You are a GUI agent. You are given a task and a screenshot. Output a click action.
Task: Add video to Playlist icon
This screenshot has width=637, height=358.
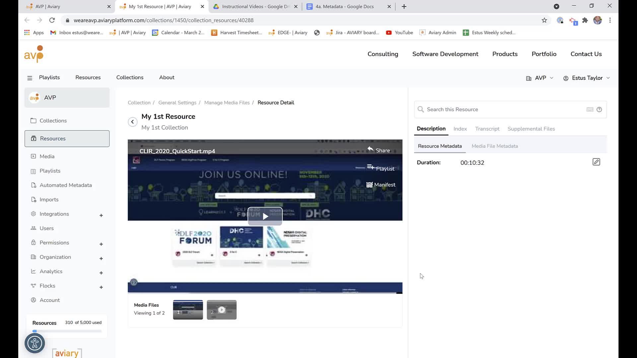(371, 167)
